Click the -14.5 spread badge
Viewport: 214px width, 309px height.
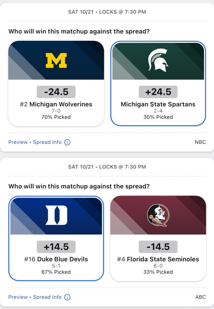(x=158, y=247)
